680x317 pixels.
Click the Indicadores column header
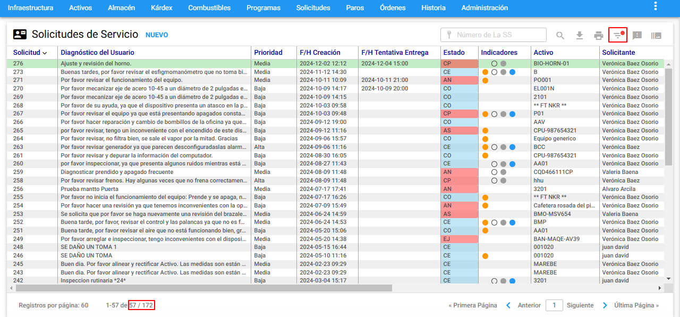click(x=499, y=53)
